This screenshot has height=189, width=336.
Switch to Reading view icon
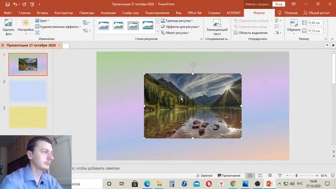coord(270,175)
